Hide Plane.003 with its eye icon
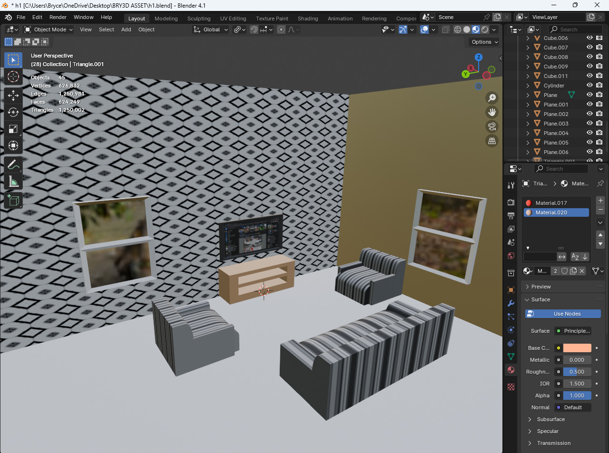The height and width of the screenshot is (453, 609). 589,124
